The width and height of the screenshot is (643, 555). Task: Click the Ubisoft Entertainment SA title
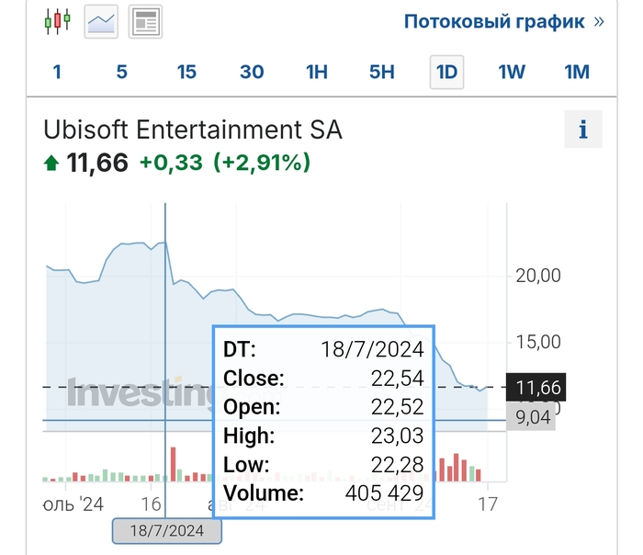[194, 130]
